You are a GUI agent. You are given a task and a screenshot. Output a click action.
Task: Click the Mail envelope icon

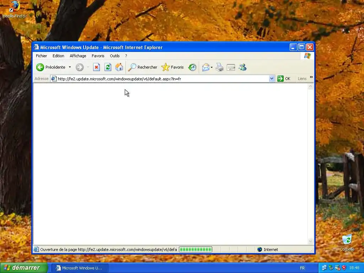coord(206,67)
